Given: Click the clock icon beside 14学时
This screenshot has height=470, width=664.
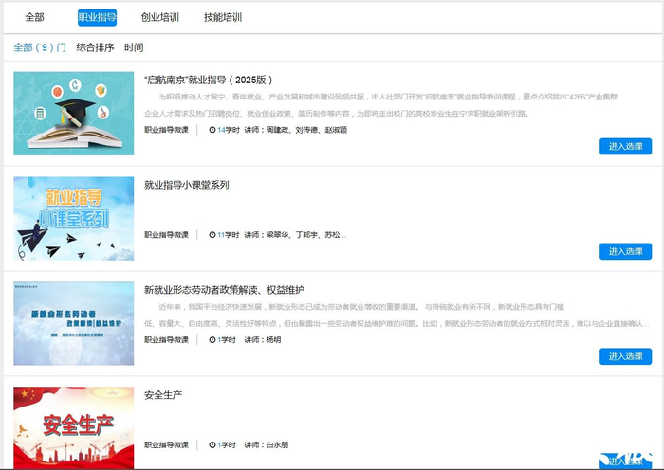Looking at the screenshot, I should point(212,130).
